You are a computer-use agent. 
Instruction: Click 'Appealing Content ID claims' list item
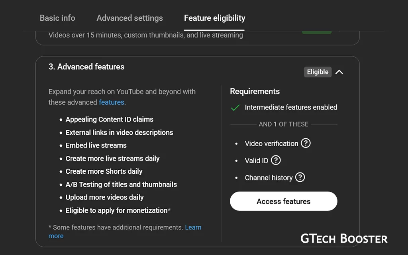coord(109,120)
